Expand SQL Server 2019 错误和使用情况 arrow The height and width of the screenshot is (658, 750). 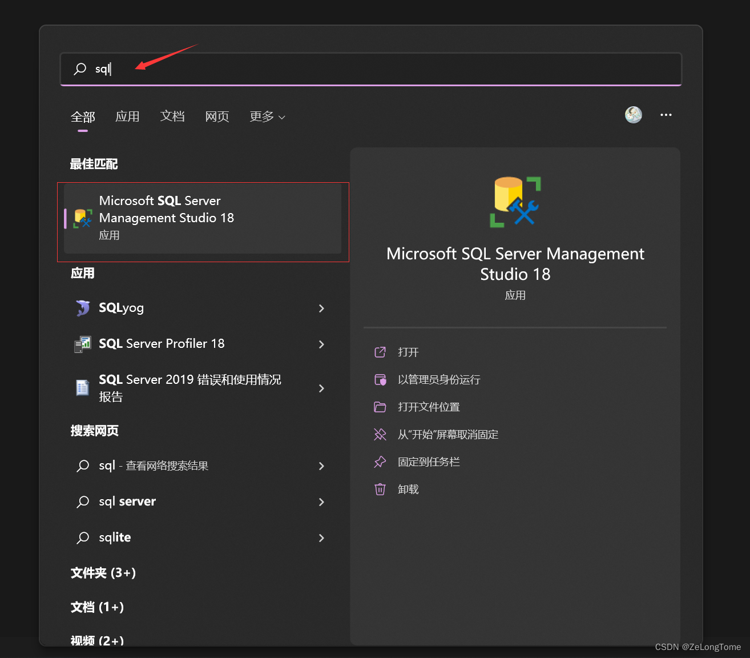coord(321,388)
